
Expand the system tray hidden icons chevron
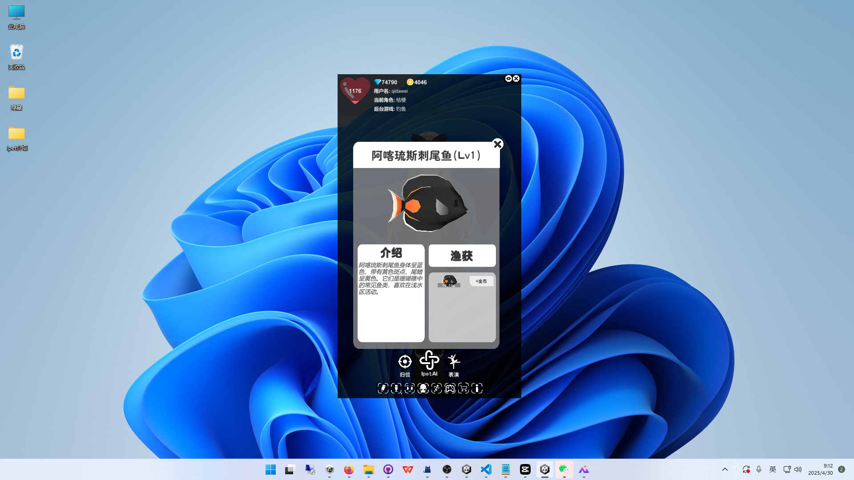pyautogui.click(x=725, y=469)
